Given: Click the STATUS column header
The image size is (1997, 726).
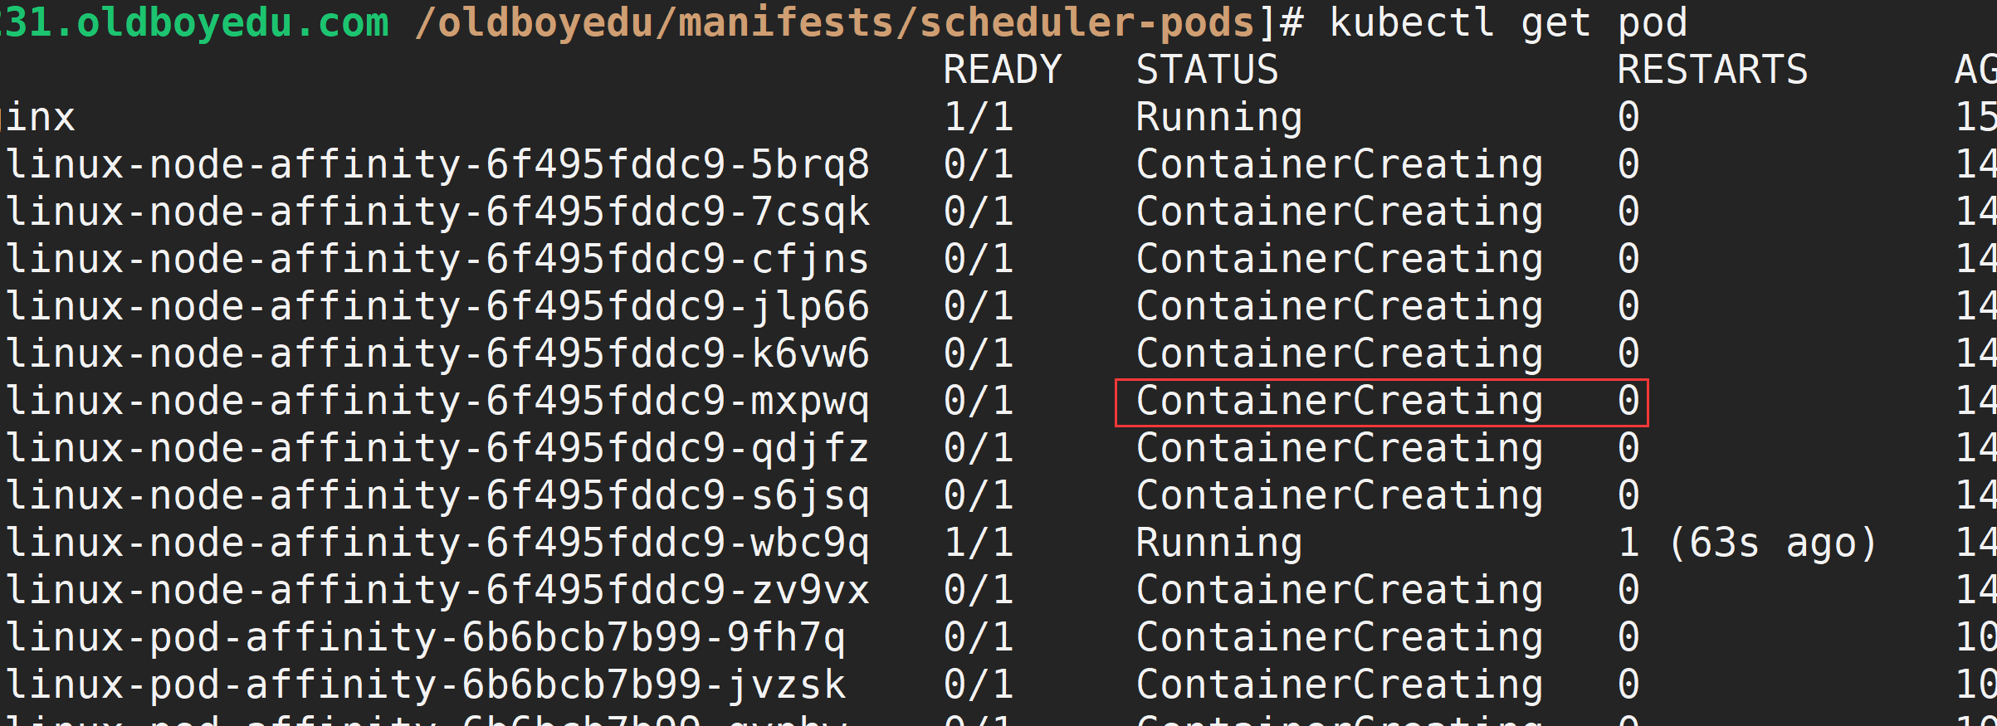Looking at the screenshot, I should click(1207, 70).
